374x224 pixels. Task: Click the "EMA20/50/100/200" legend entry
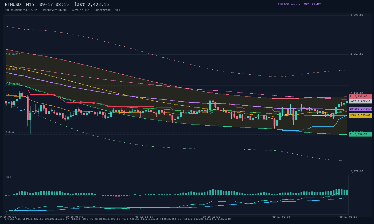pos(54,10)
